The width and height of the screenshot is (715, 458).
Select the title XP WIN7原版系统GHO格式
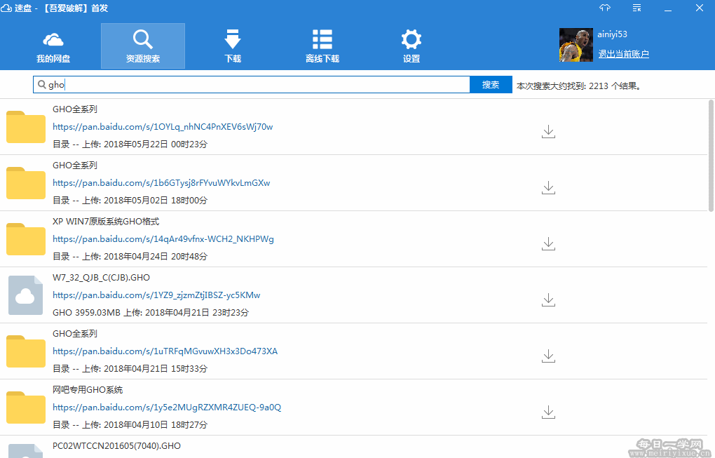[x=106, y=222]
